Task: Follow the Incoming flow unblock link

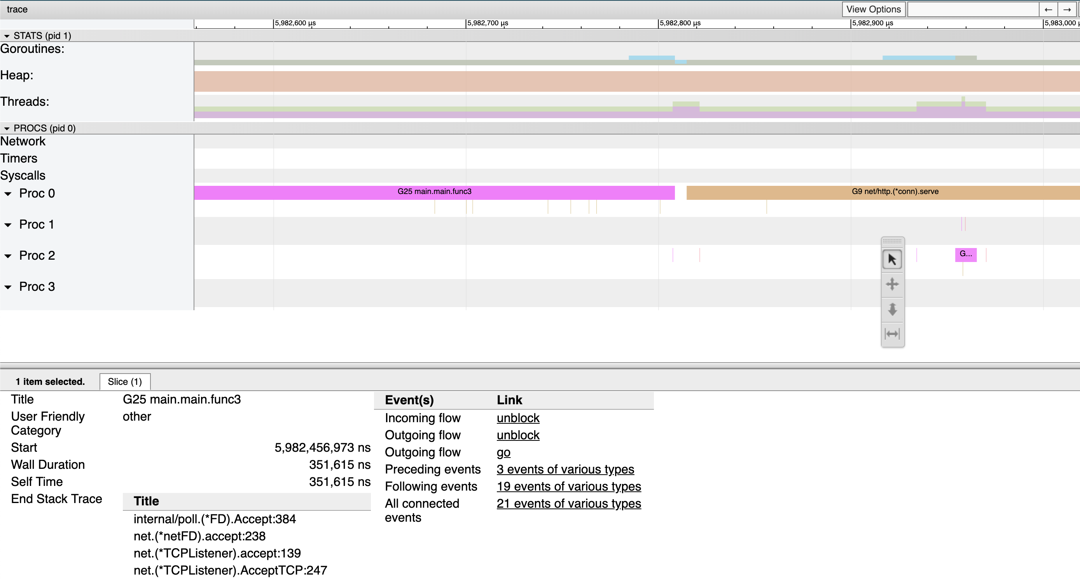Action: click(518, 418)
